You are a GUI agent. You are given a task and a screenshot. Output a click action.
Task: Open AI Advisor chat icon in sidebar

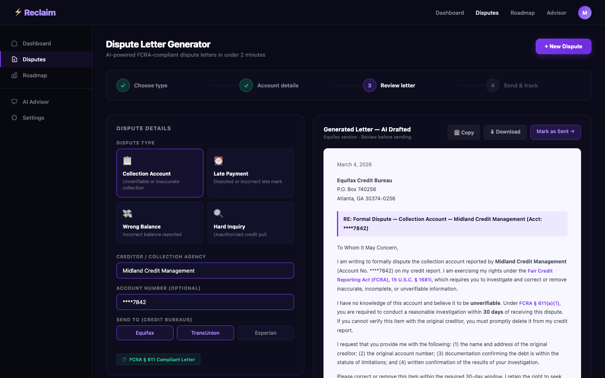coord(14,102)
